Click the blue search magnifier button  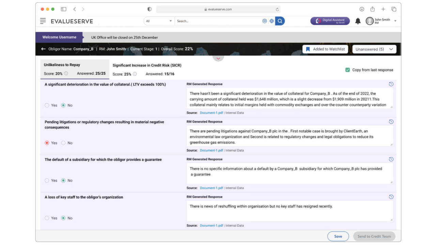click(280, 21)
